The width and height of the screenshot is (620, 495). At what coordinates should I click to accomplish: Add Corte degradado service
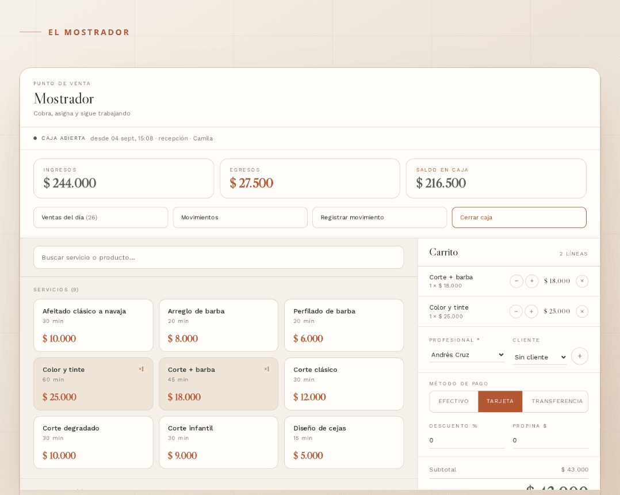(x=93, y=443)
